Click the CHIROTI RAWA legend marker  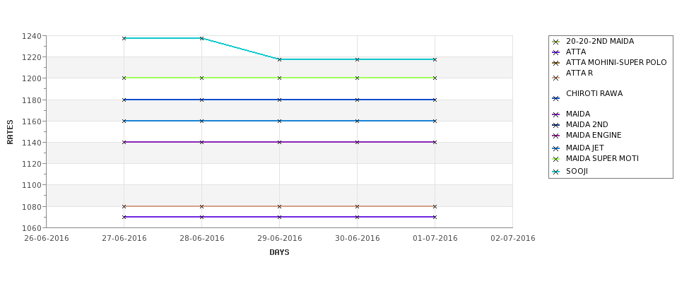[556, 99]
